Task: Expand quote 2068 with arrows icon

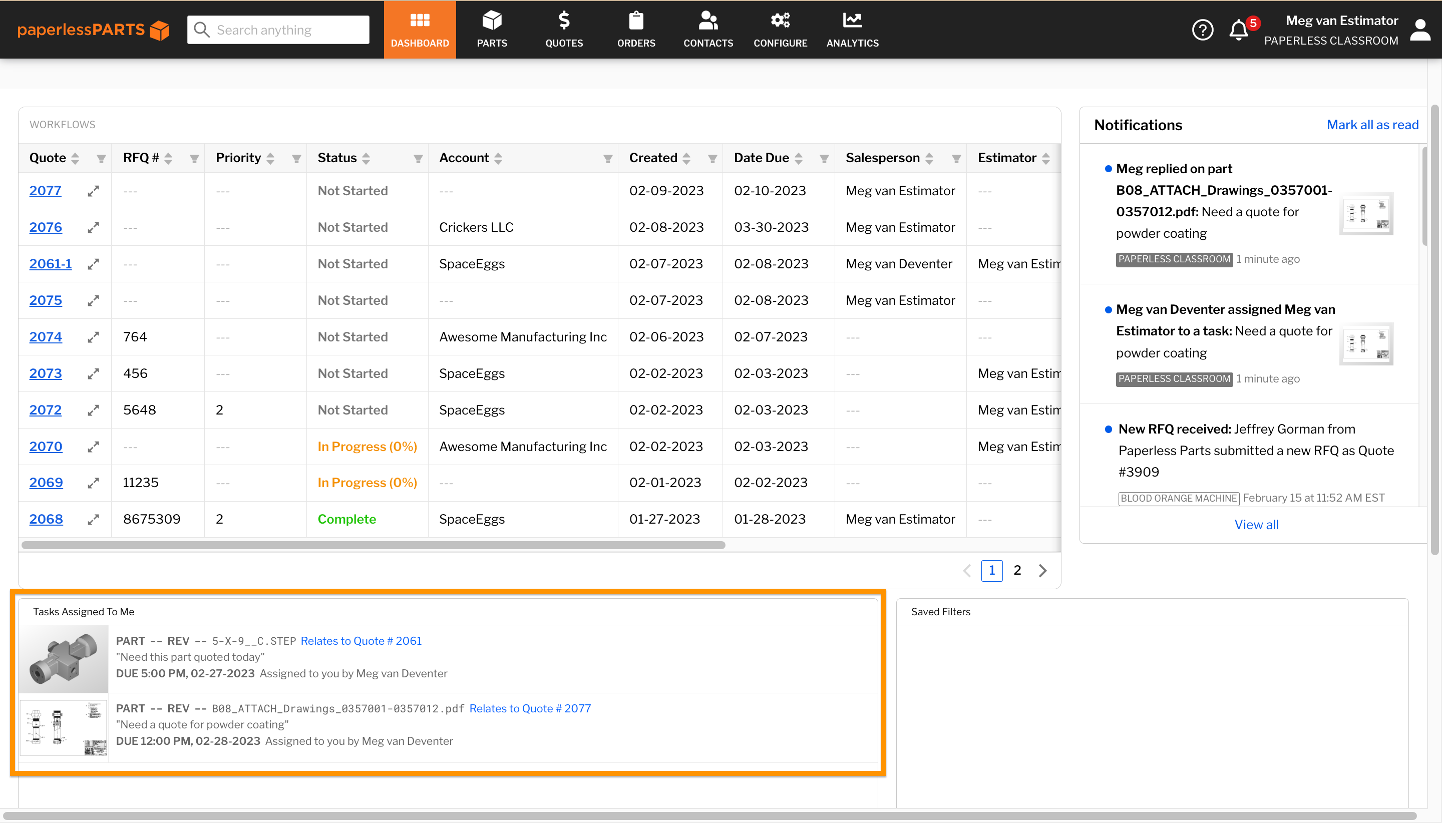Action: coord(93,520)
